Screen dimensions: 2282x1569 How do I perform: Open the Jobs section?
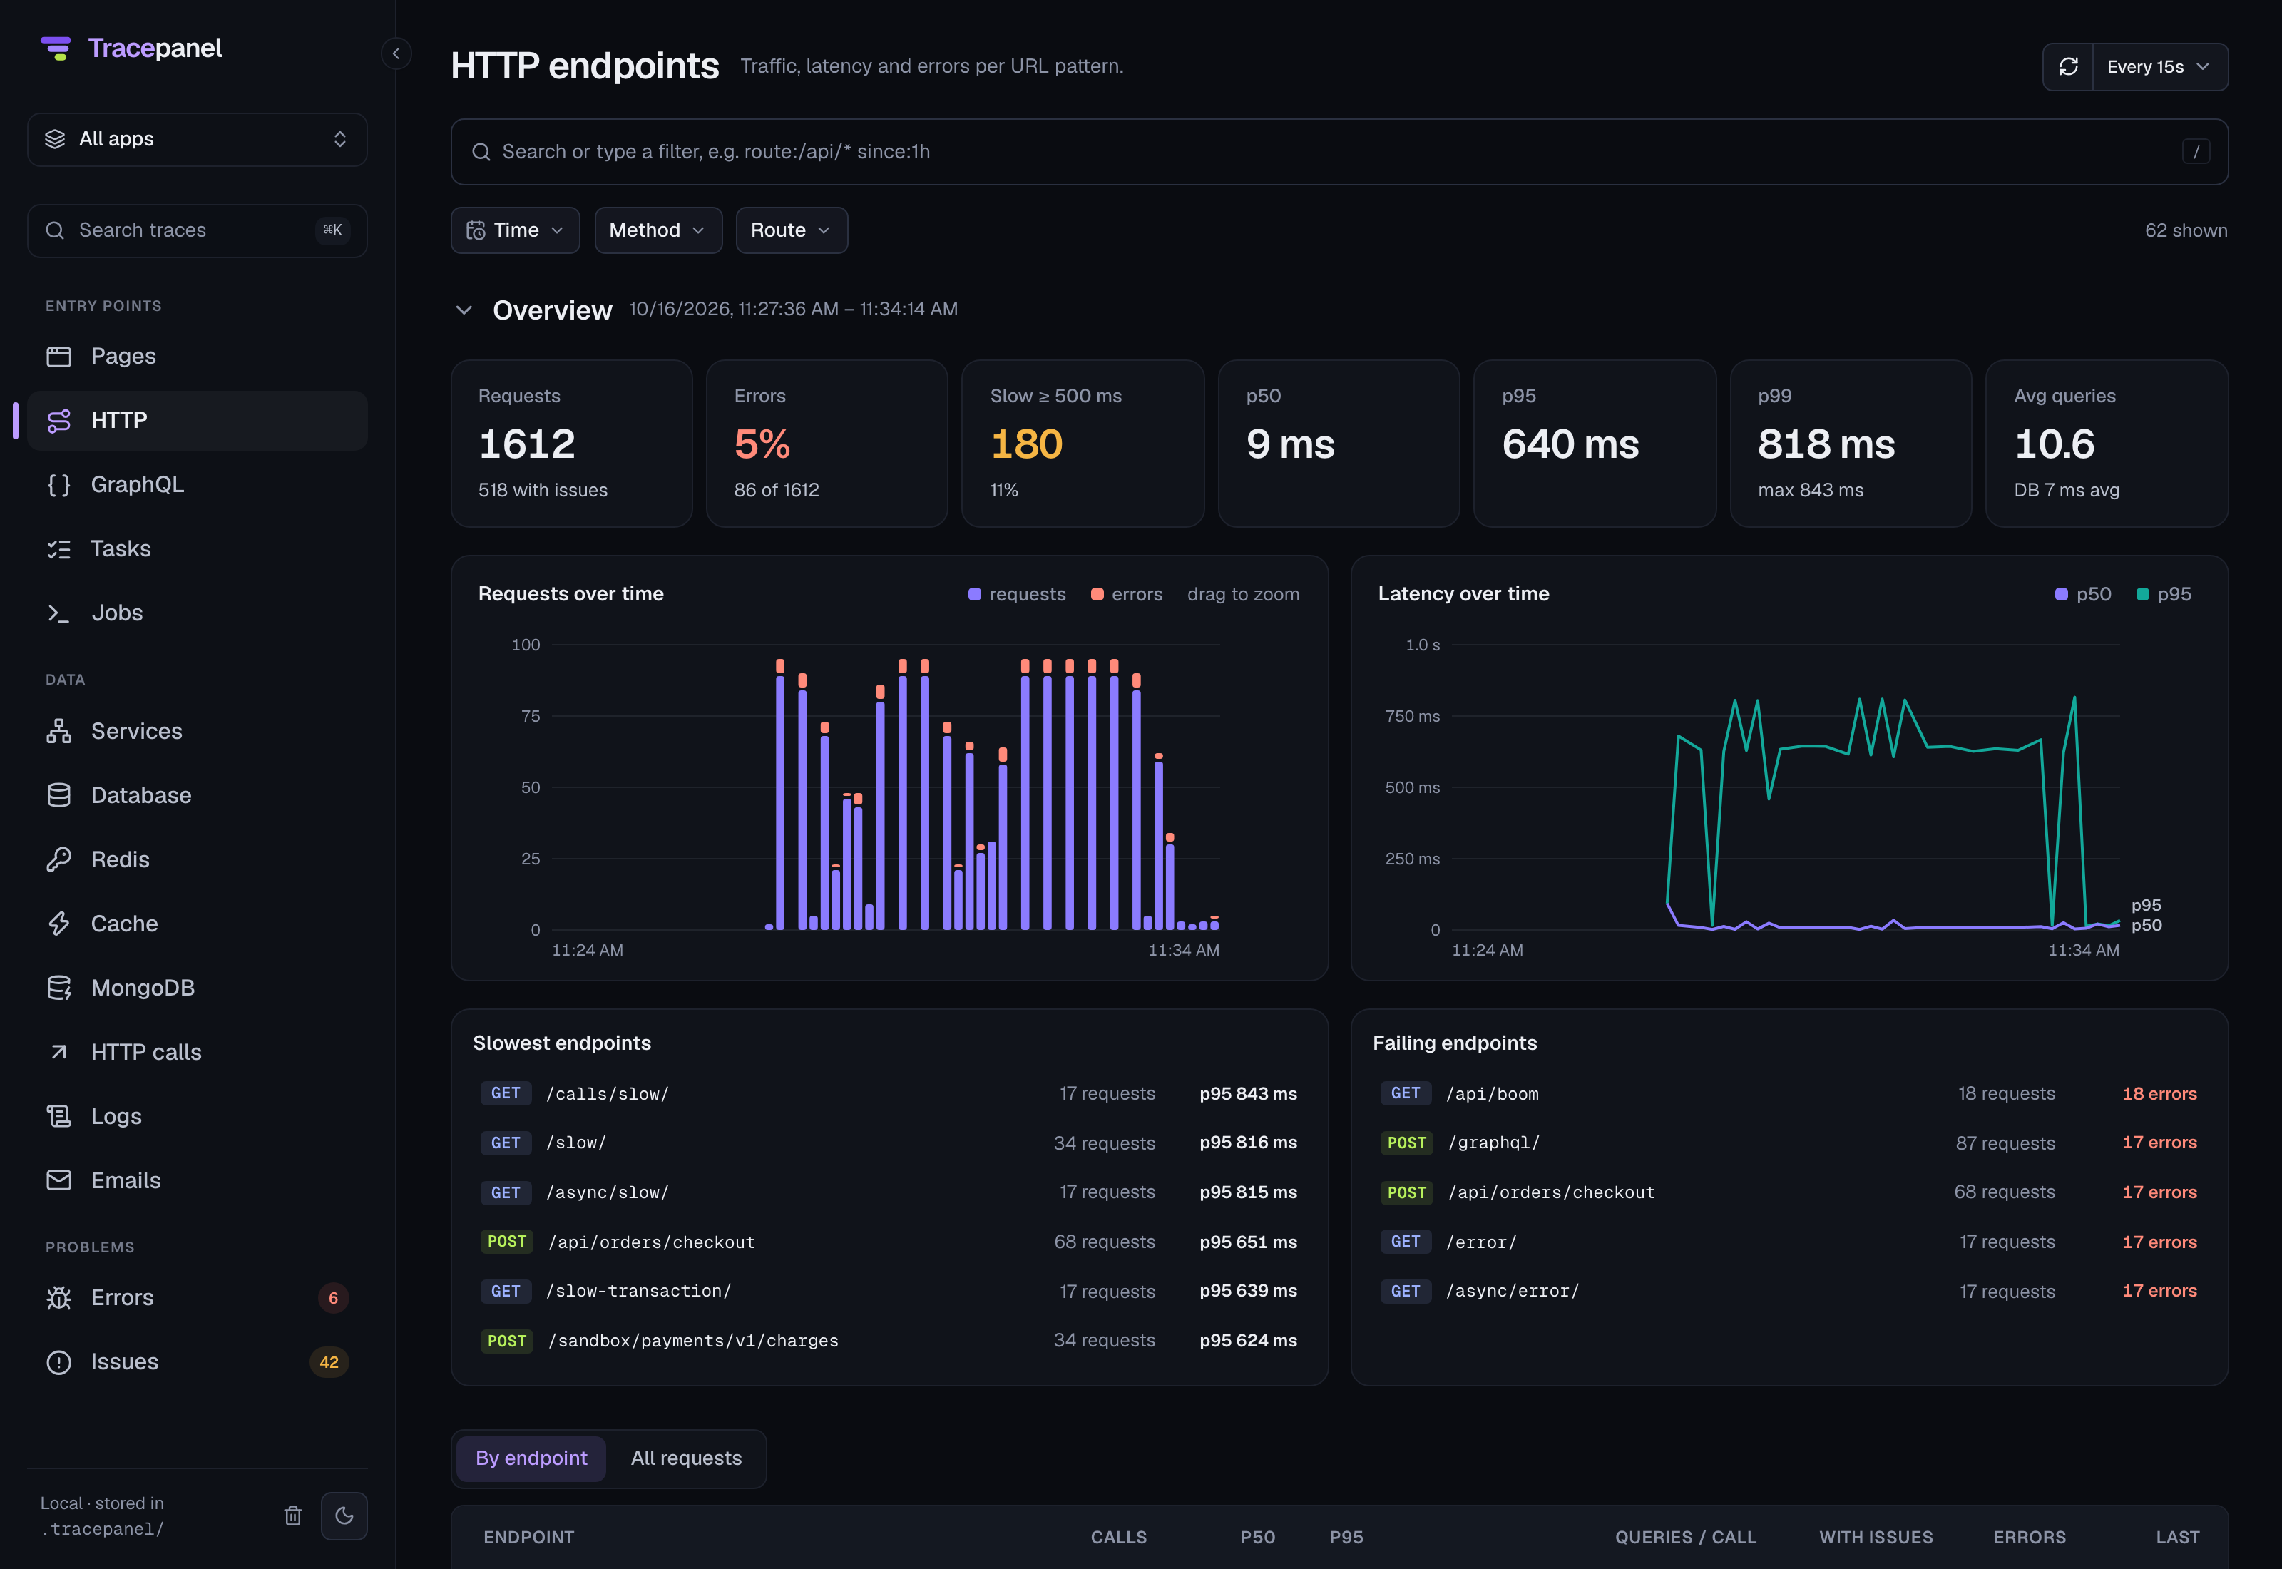point(198,613)
